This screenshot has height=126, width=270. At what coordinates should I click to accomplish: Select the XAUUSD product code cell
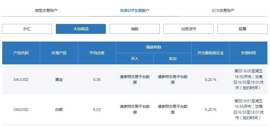[21, 80]
